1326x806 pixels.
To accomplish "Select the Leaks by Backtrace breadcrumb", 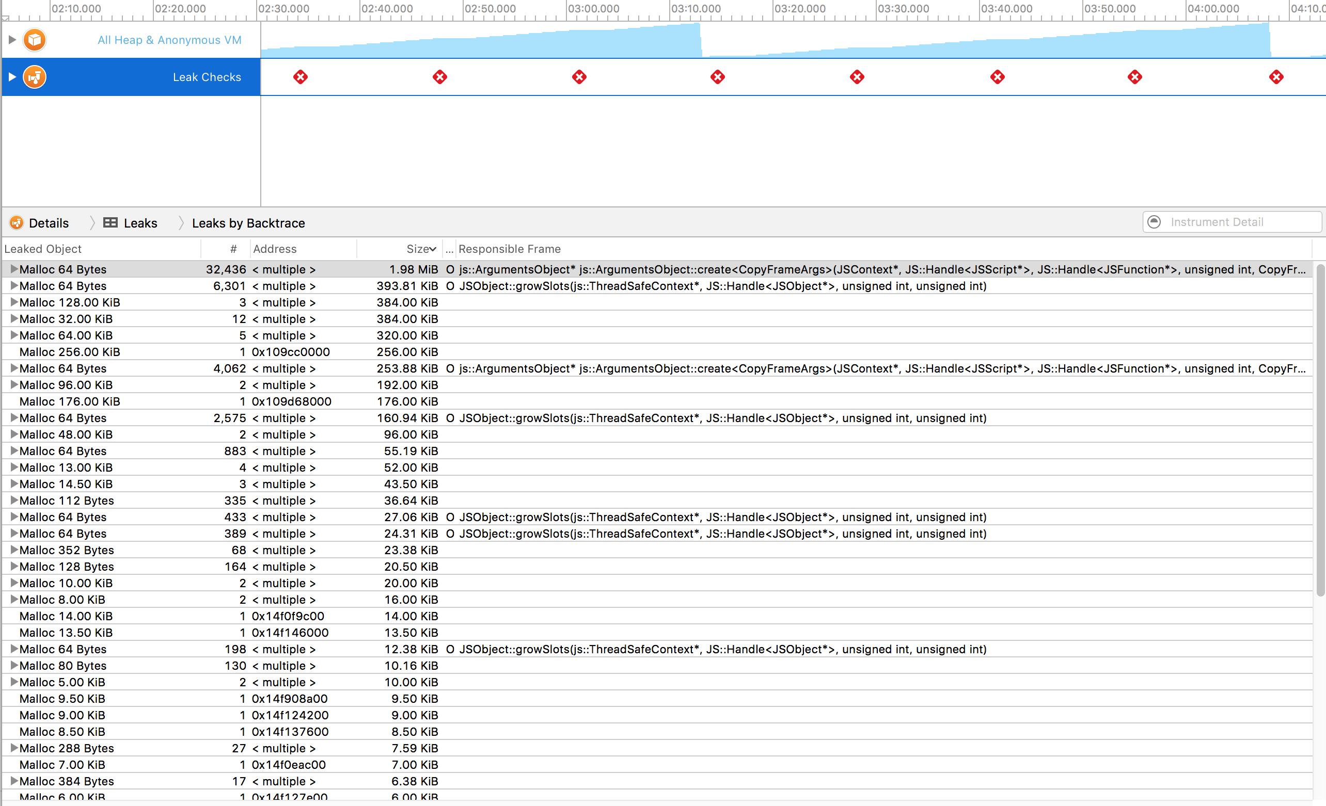I will (x=248, y=223).
